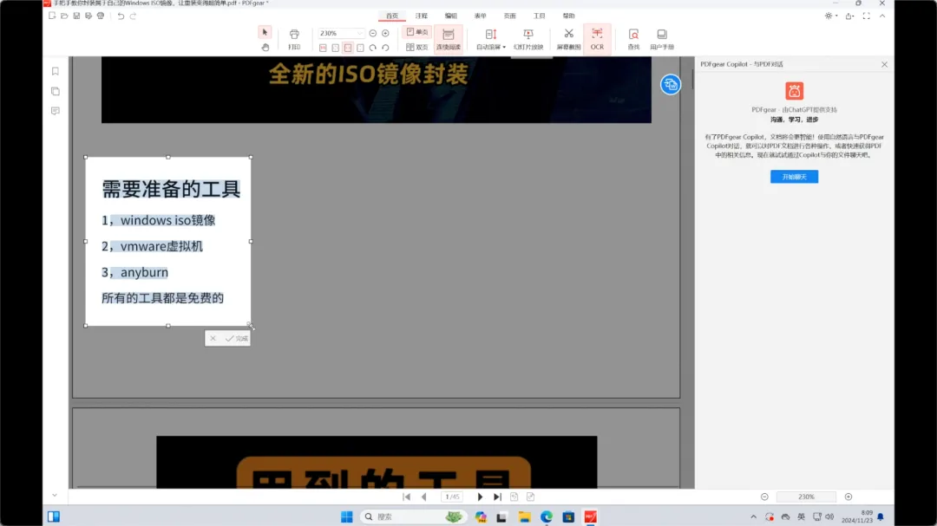
Task: Switch to the 表单 form tab
Action: 480,16
